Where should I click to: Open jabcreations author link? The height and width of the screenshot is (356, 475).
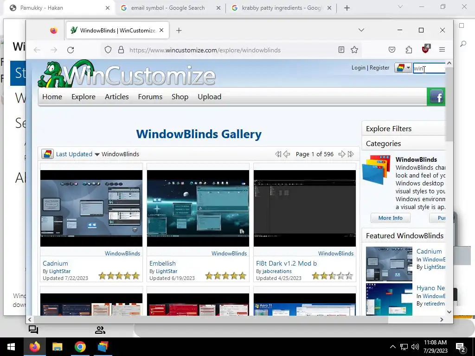pos(277,271)
